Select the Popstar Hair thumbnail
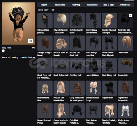Image resolution: width=137 pixels, height=126 pixels. [x=109, y=88]
